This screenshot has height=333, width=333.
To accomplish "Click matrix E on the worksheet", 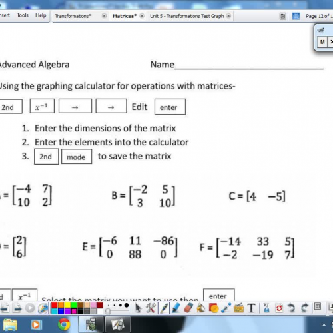I will pyautogui.click(x=130, y=247).
